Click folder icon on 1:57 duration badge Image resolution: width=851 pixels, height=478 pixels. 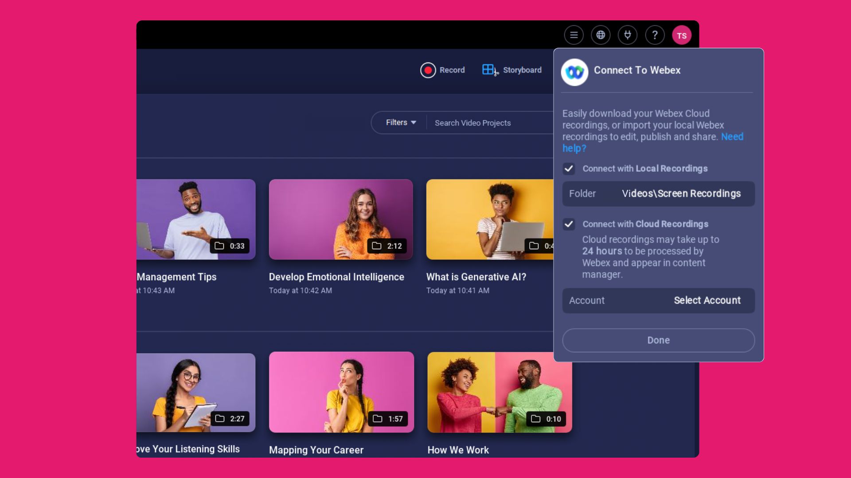pos(378,418)
